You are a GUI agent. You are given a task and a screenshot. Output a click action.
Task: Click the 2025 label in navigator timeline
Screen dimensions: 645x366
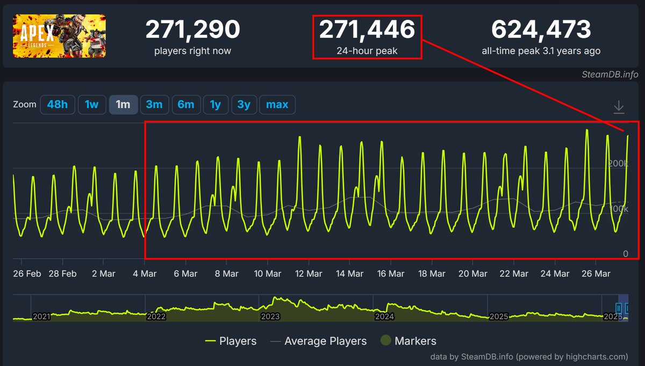coord(499,317)
